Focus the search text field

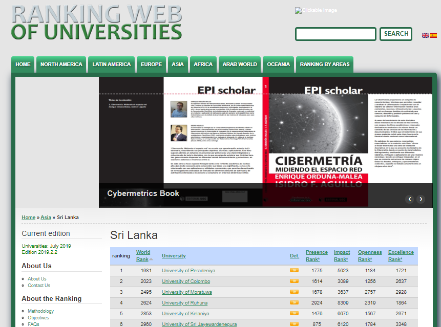[335, 34]
